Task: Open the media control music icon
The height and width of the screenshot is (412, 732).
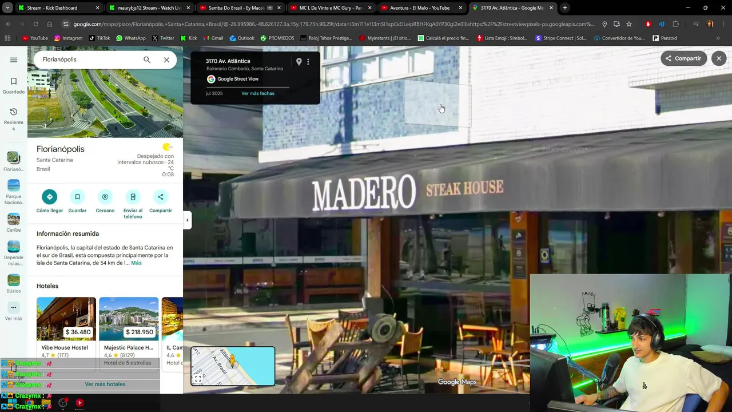Action: [695, 24]
